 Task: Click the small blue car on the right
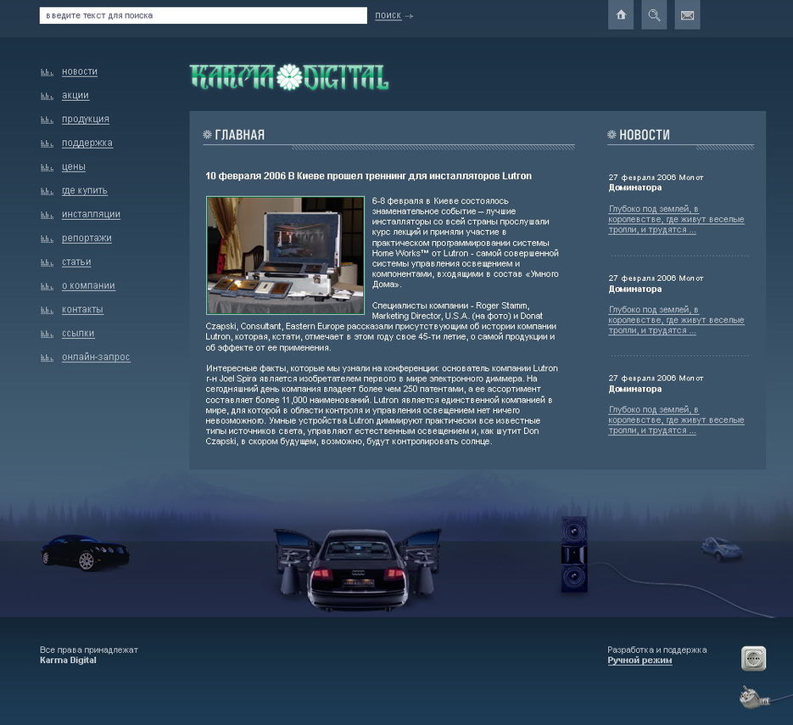[x=722, y=549]
